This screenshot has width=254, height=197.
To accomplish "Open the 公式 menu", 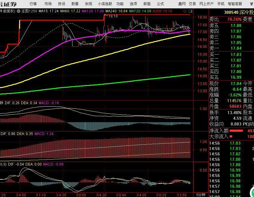I will click(x=160, y=4).
